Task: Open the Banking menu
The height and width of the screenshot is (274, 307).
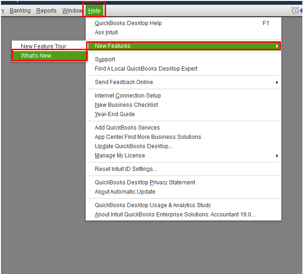Action: pos(20,11)
